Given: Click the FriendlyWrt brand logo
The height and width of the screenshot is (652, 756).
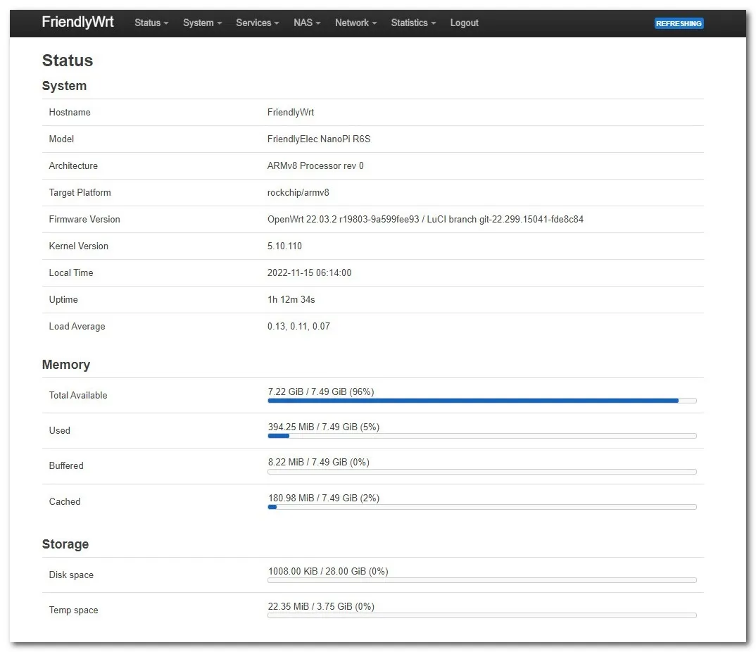Looking at the screenshot, I should (x=77, y=23).
